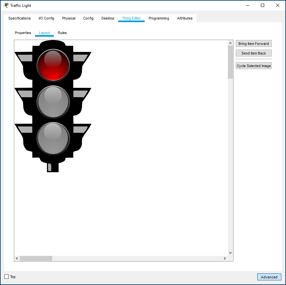Select the middle gray light image

point(53,102)
